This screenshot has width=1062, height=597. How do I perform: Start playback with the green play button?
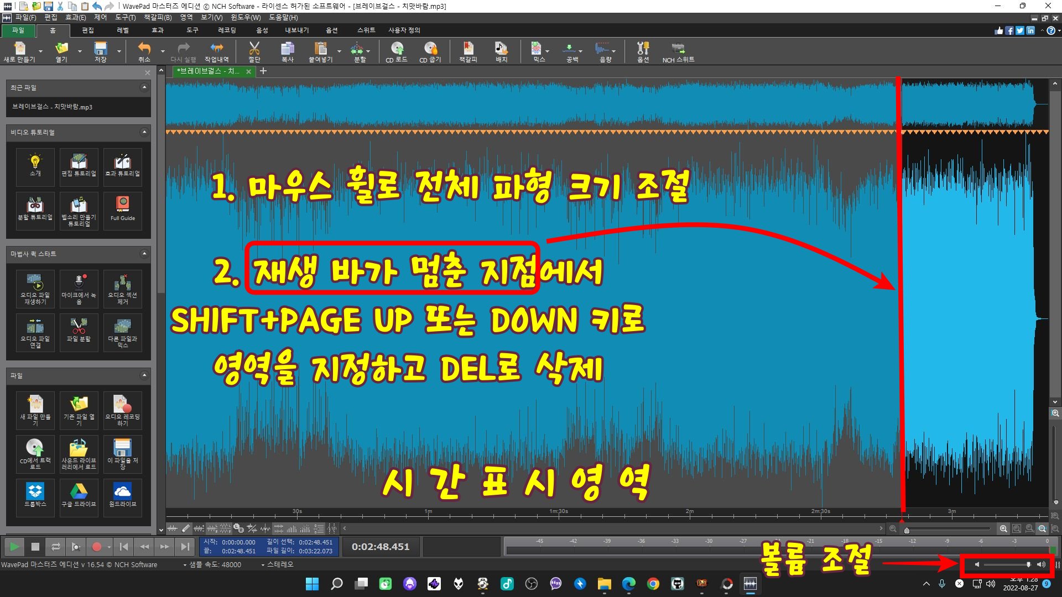point(14,547)
